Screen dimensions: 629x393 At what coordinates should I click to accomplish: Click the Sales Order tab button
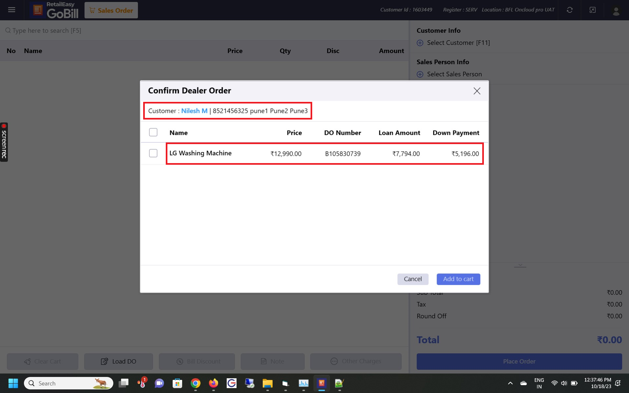(111, 10)
